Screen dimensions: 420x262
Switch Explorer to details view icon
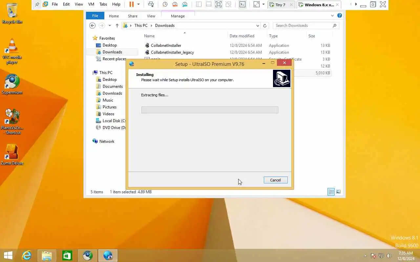(331, 192)
